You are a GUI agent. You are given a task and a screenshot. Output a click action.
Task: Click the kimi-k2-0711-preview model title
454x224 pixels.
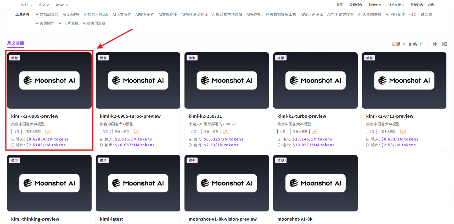coord(390,116)
